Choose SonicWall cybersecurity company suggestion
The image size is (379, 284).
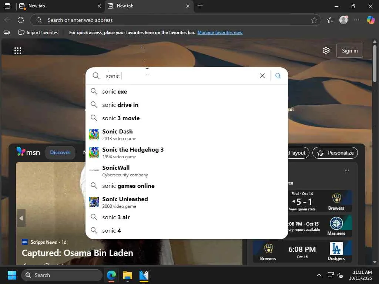187,171
